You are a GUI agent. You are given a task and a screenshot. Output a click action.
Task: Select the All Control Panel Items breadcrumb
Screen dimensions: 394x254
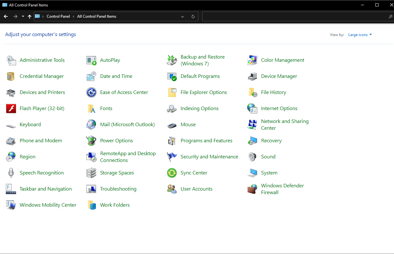pos(97,16)
